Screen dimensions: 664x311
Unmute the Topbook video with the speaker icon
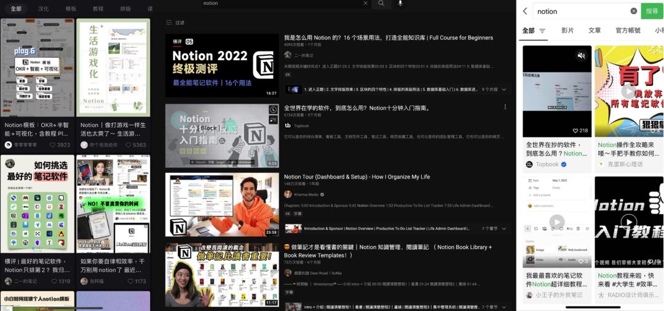pos(582,55)
